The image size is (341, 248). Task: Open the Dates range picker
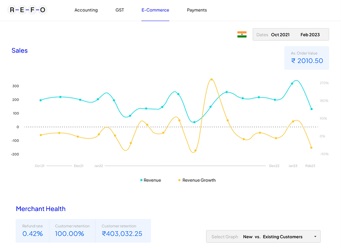(291, 34)
